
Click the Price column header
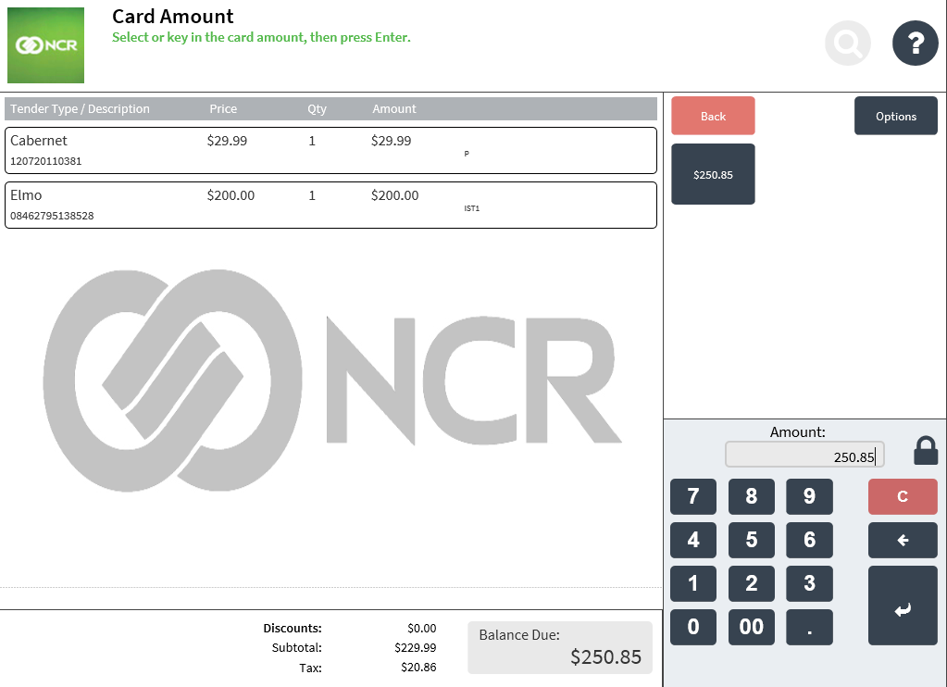coord(223,108)
